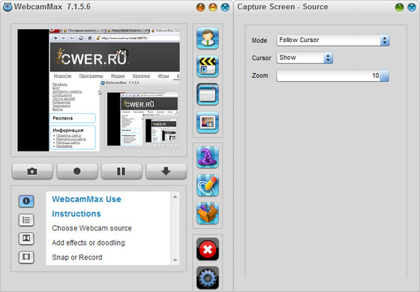Take a snapshot with camera button
Screen dimensions: 420x292
coord(32,171)
